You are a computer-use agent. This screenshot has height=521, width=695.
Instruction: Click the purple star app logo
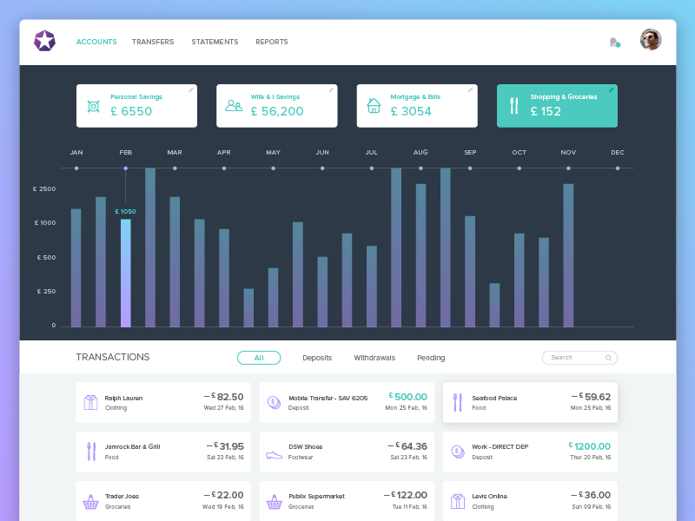click(44, 41)
